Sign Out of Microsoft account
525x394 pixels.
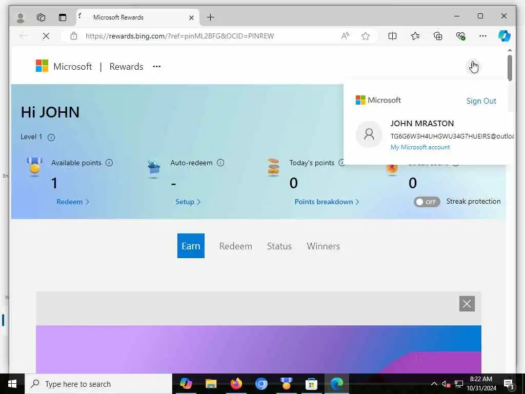(481, 101)
